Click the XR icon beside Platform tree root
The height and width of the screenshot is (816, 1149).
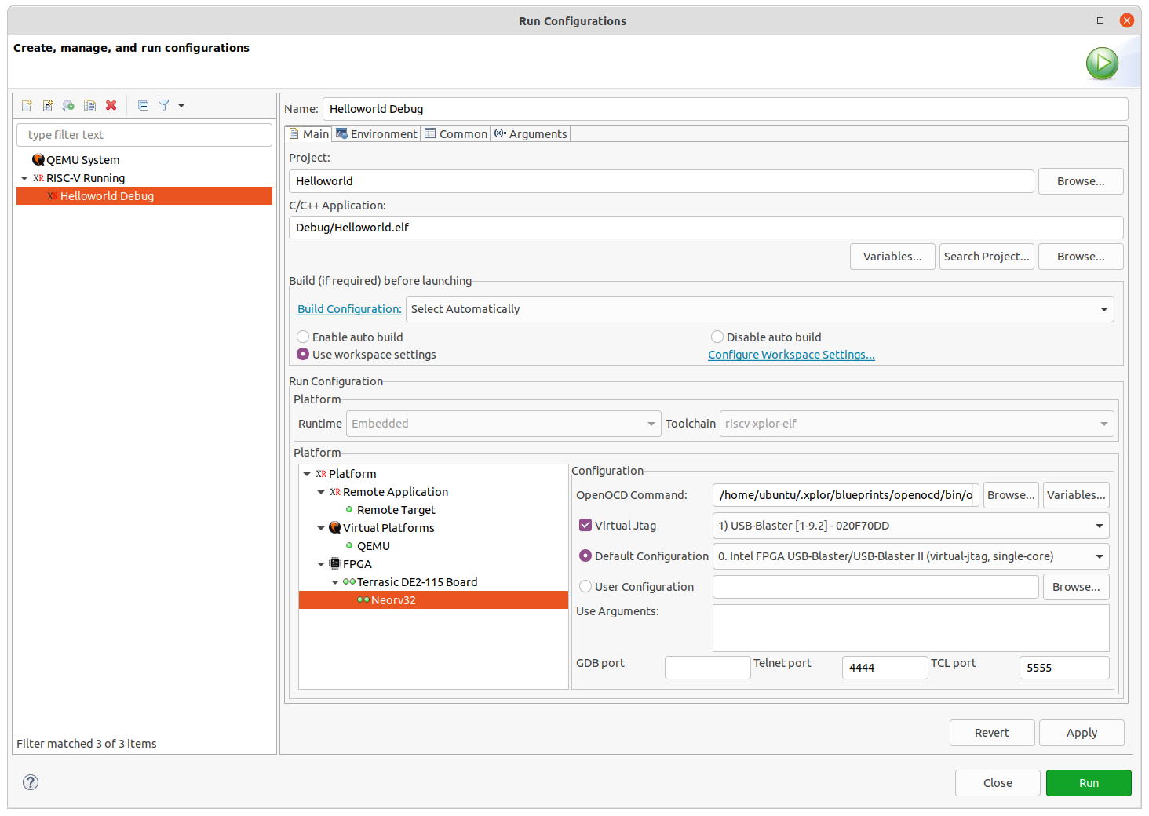[x=321, y=474]
